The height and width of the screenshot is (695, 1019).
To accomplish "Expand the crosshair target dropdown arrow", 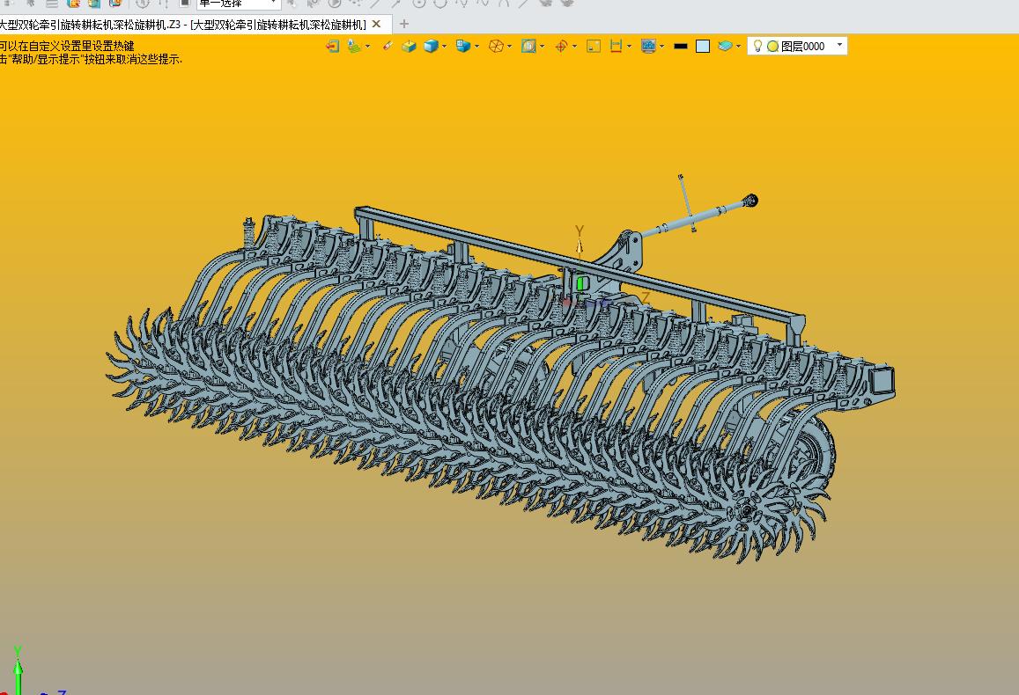I will (x=574, y=46).
